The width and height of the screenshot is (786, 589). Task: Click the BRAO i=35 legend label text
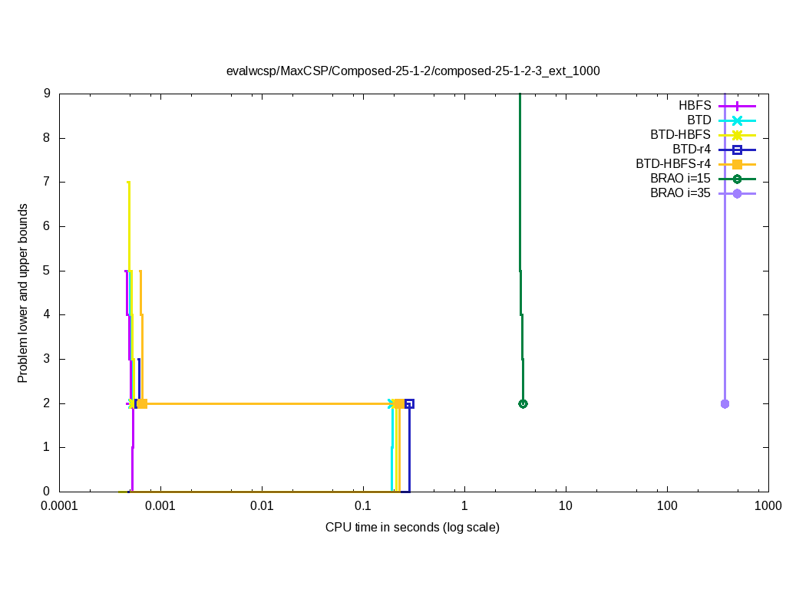coord(680,193)
